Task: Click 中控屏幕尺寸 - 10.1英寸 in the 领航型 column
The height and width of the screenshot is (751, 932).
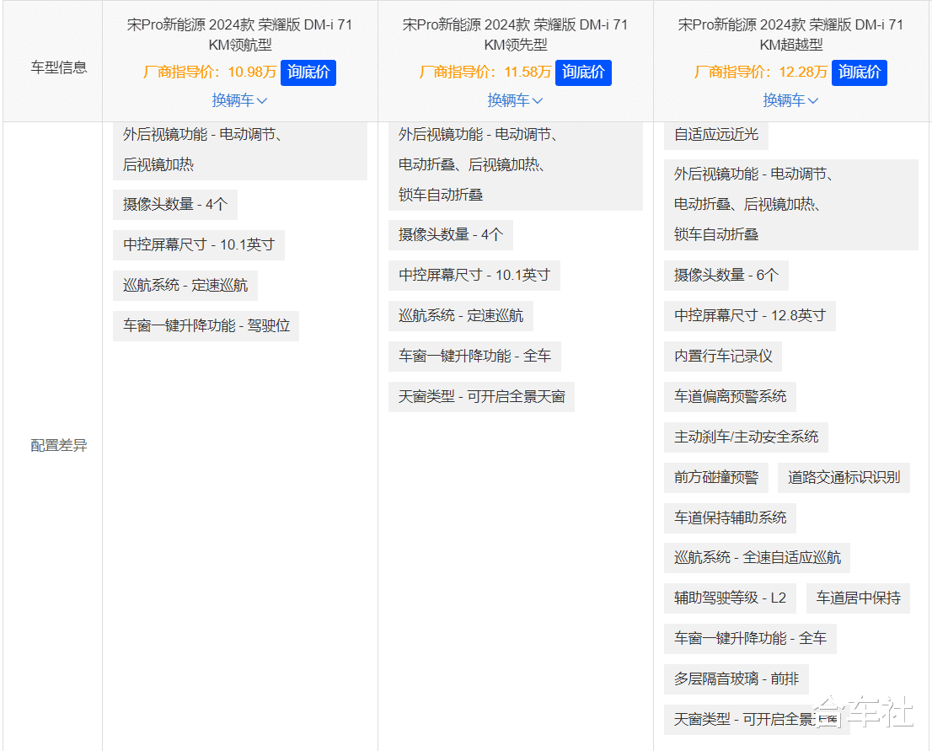Action: (x=199, y=245)
